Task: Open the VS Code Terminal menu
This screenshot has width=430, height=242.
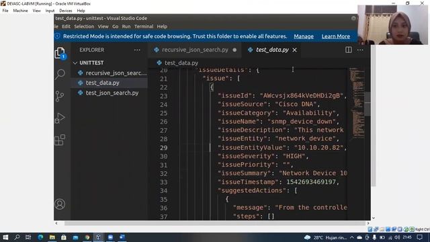Action: click(x=144, y=26)
